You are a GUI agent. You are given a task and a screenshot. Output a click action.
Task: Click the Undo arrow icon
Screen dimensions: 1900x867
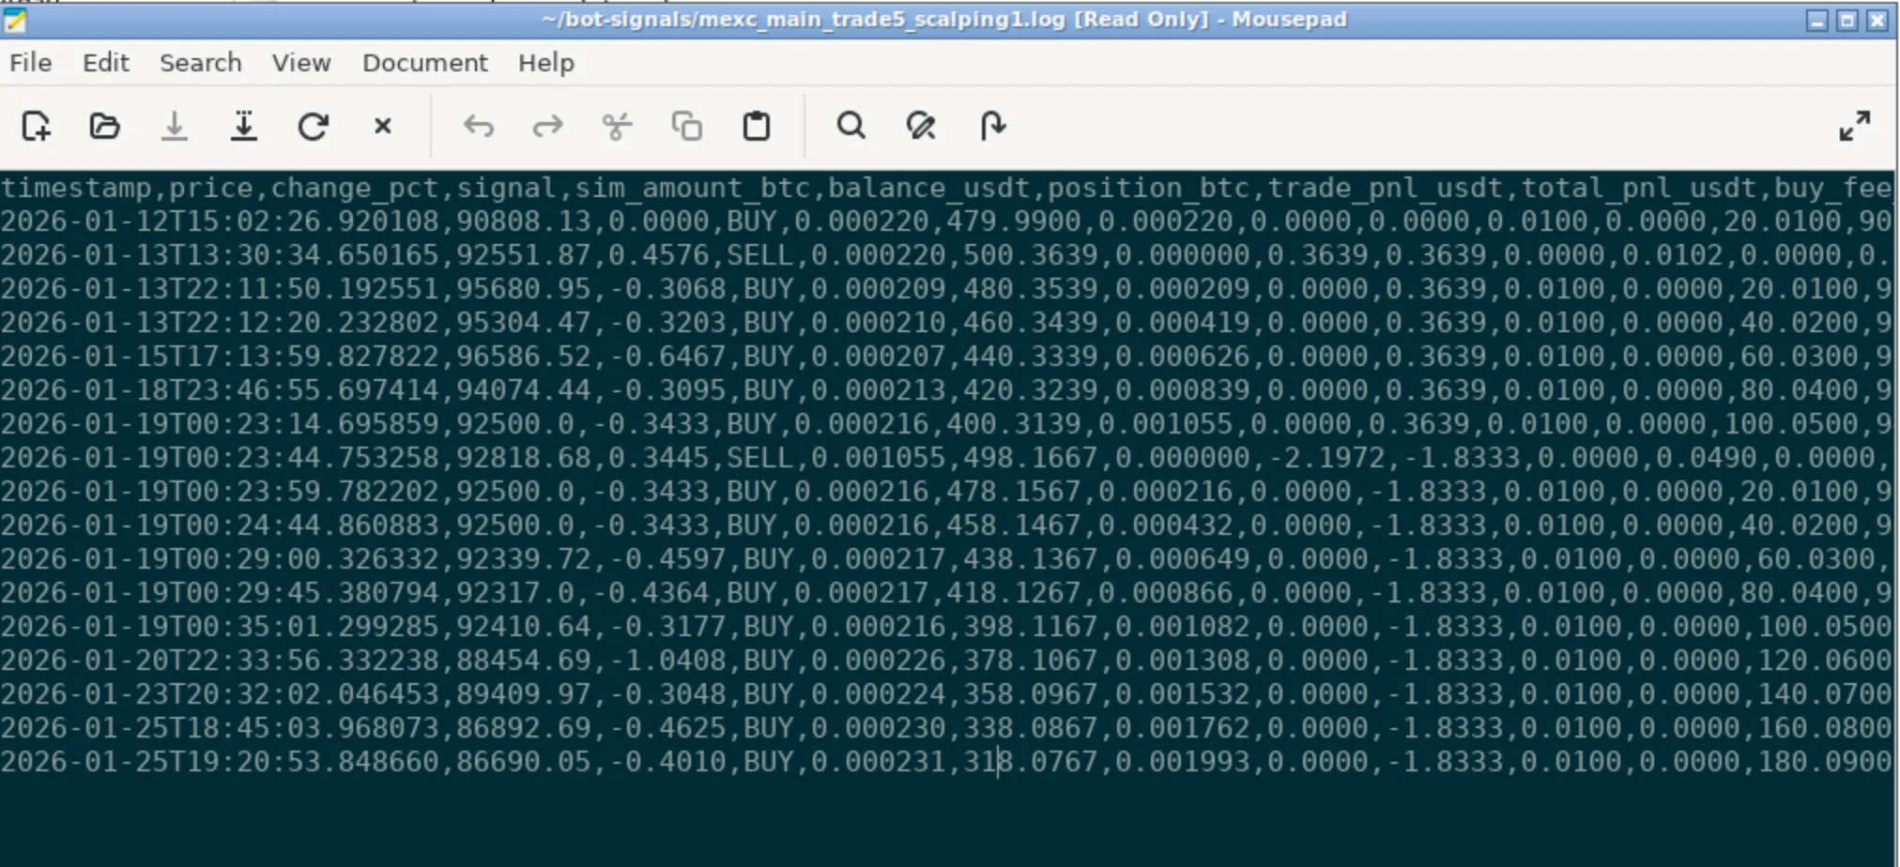(479, 126)
